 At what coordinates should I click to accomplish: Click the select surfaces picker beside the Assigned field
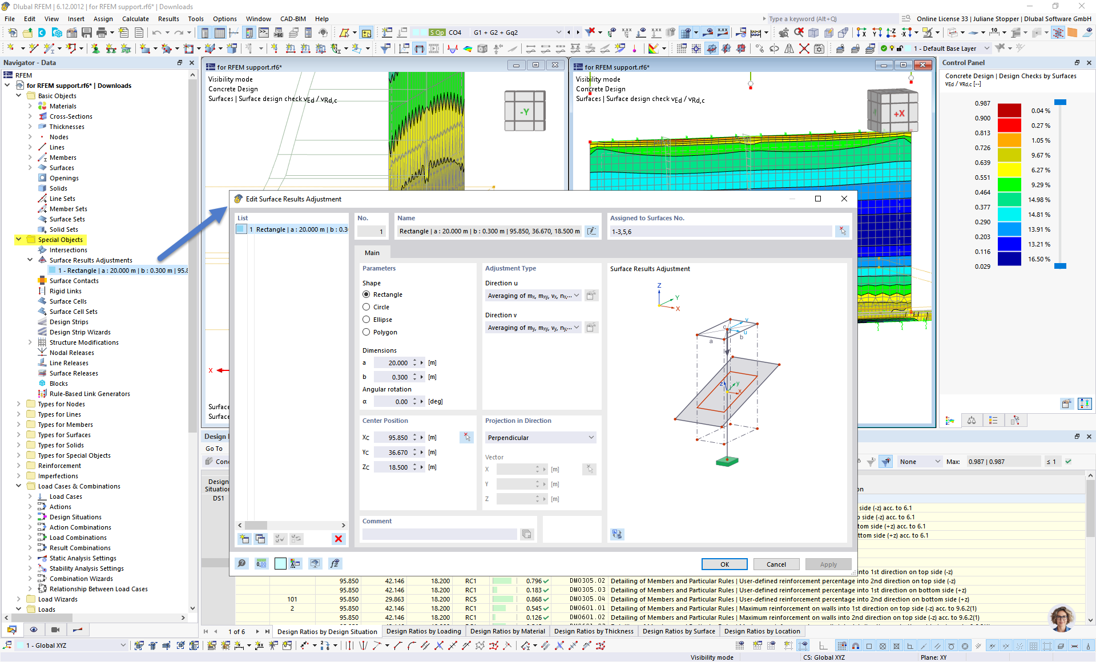pos(842,231)
